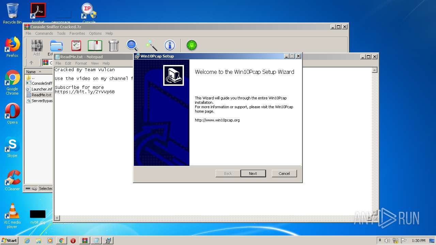Click Next in Win10Pcap Setup
This screenshot has height=245, width=436.
coord(253,174)
